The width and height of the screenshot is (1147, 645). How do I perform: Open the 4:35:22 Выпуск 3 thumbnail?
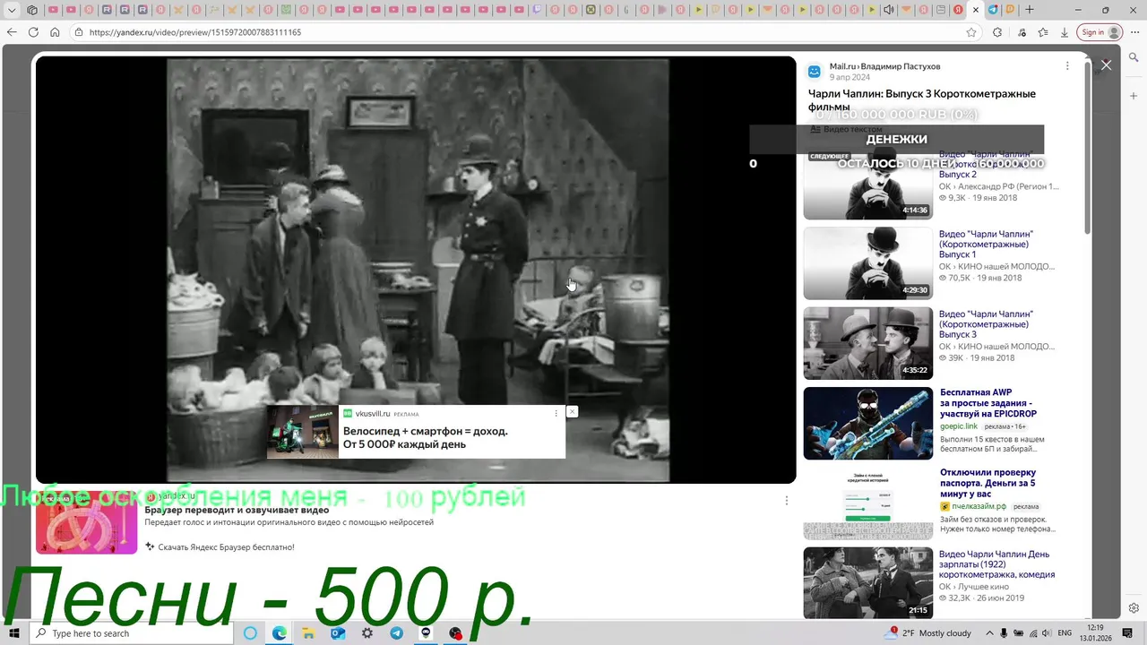[x=867, y=343]
